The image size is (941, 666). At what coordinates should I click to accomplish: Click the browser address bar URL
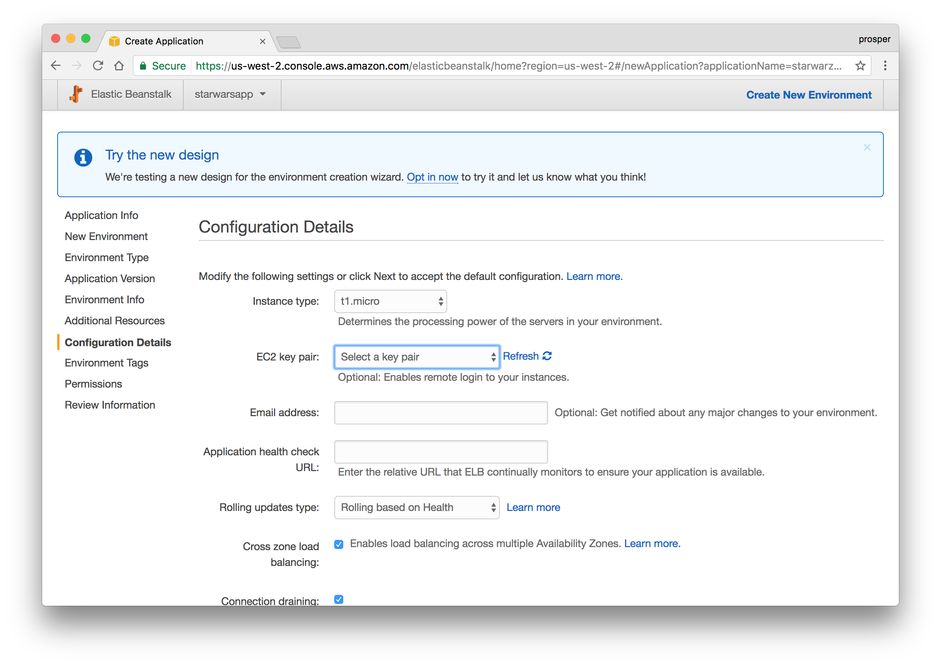(x=519, y=66)
